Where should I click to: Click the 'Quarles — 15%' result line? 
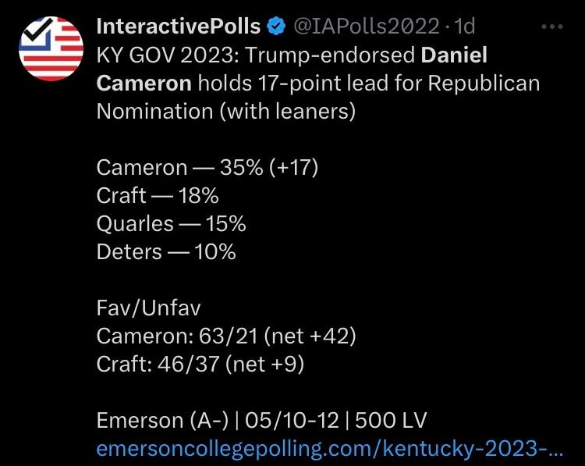pos(171,224)
